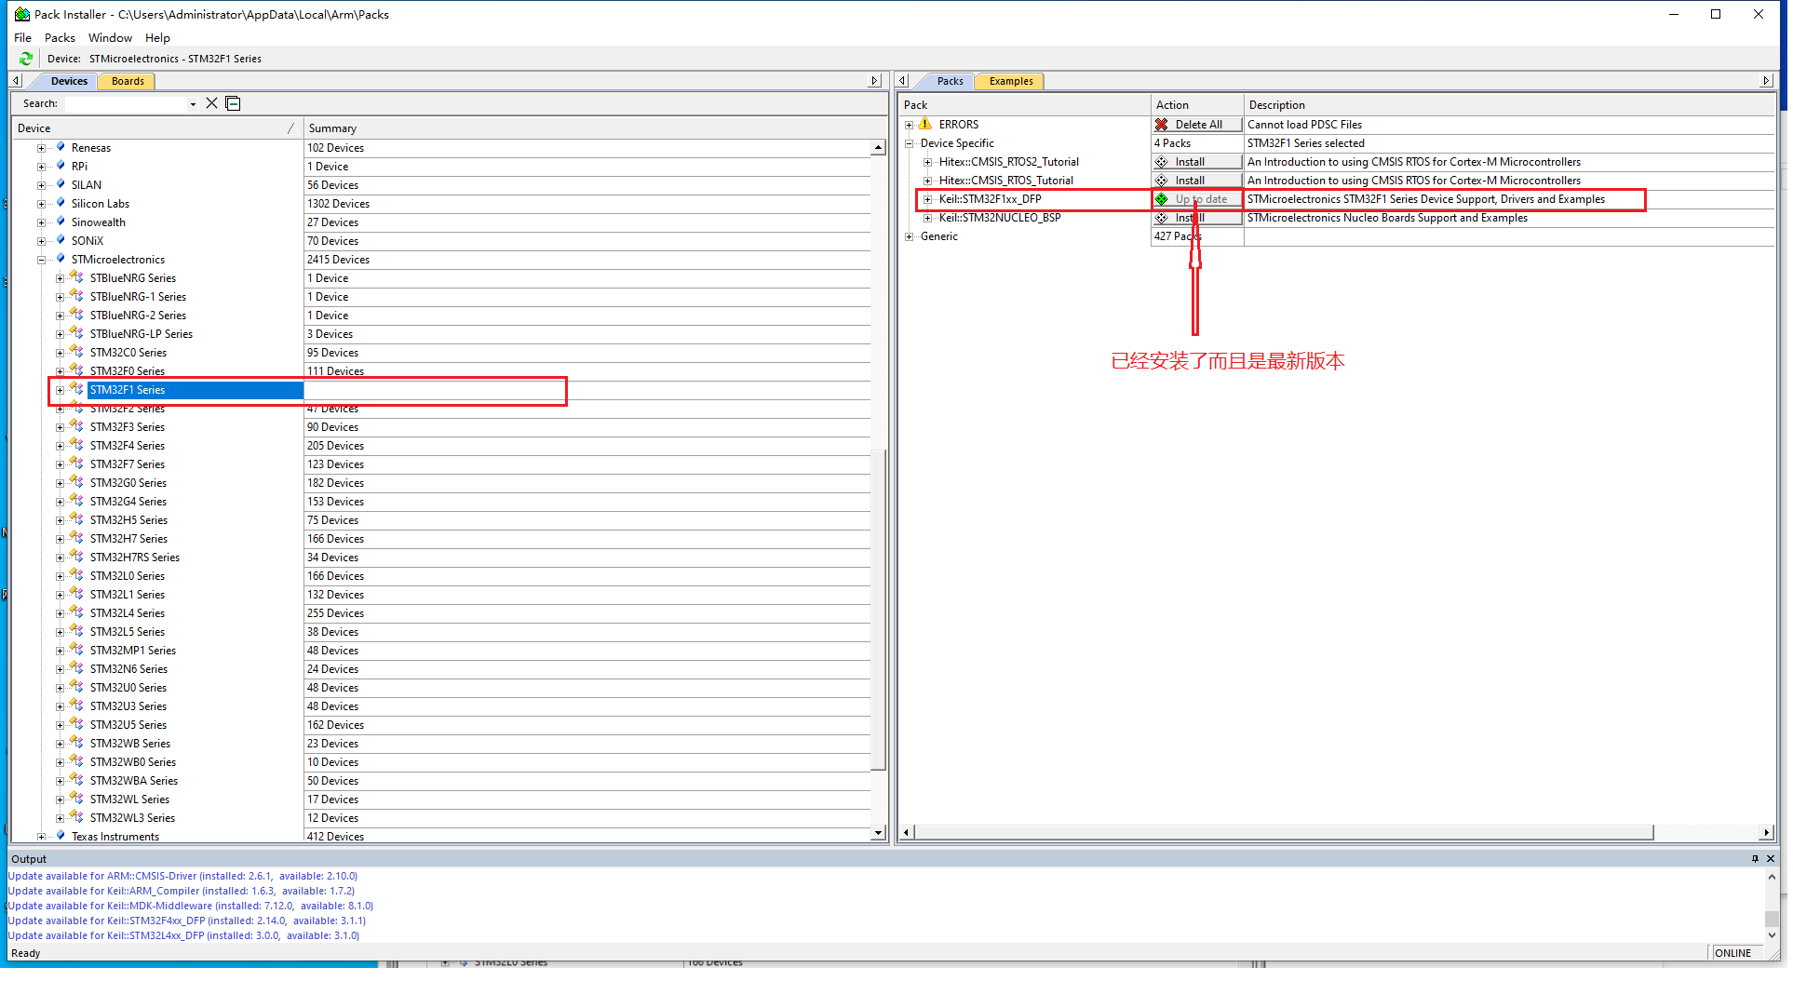Click the STM32G0 Series device icon
The image size is (1793, 981).
coord(77,482)
